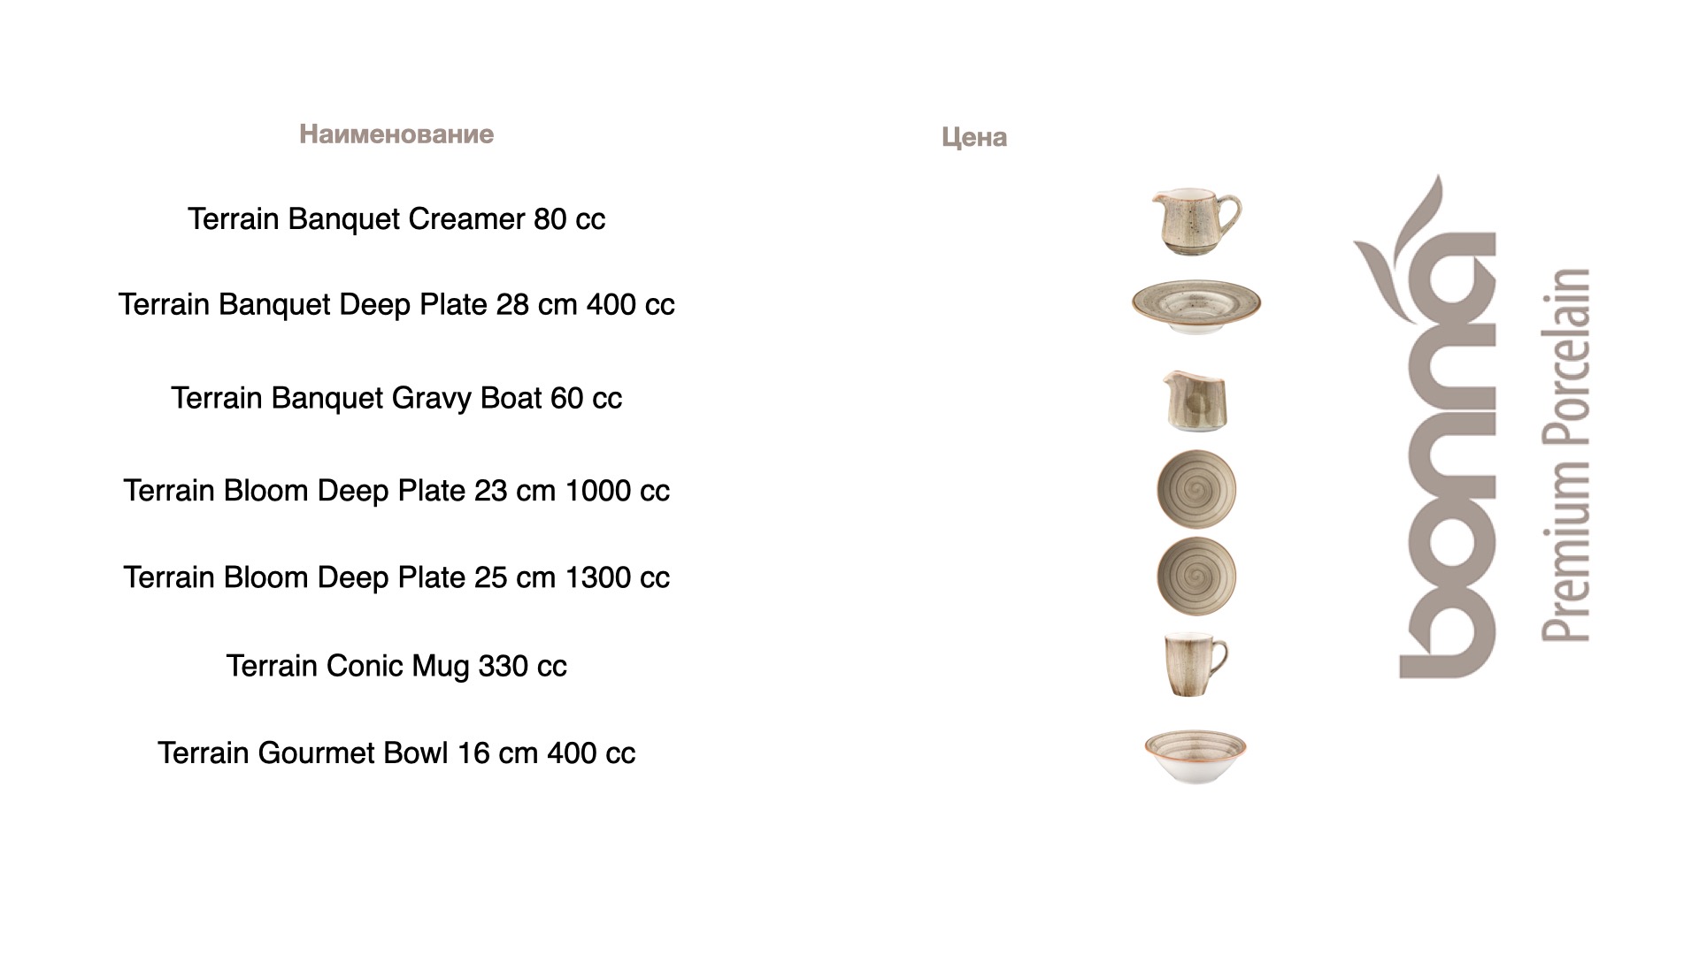
Task: Click the Наименование column header
Action: 396,134
